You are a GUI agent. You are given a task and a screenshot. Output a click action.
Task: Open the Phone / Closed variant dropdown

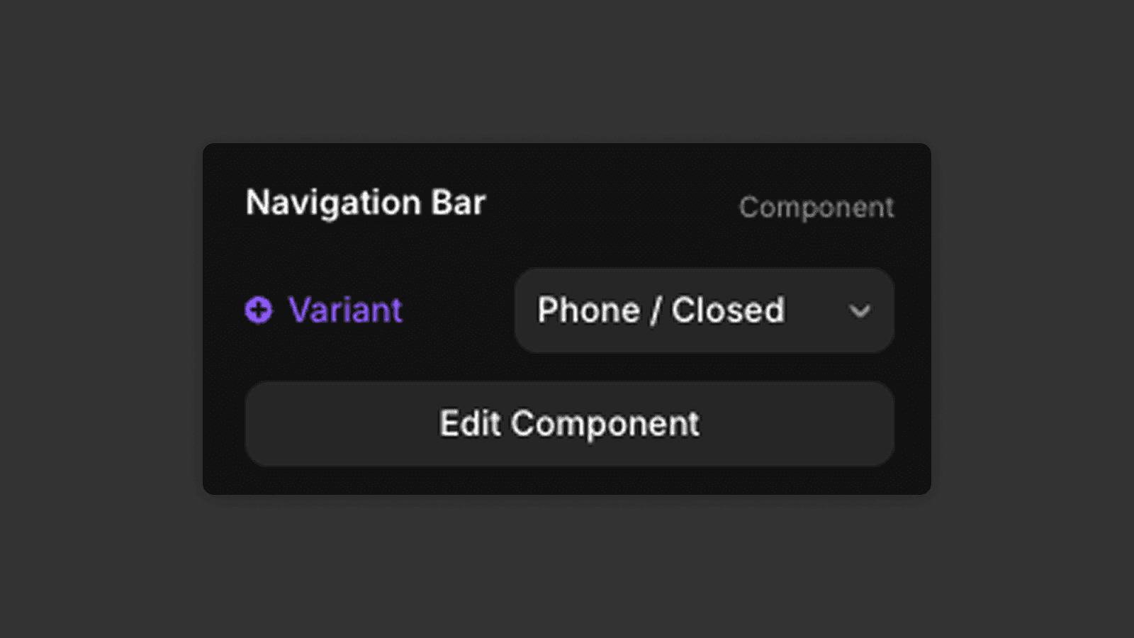click(x=703, y=310)
